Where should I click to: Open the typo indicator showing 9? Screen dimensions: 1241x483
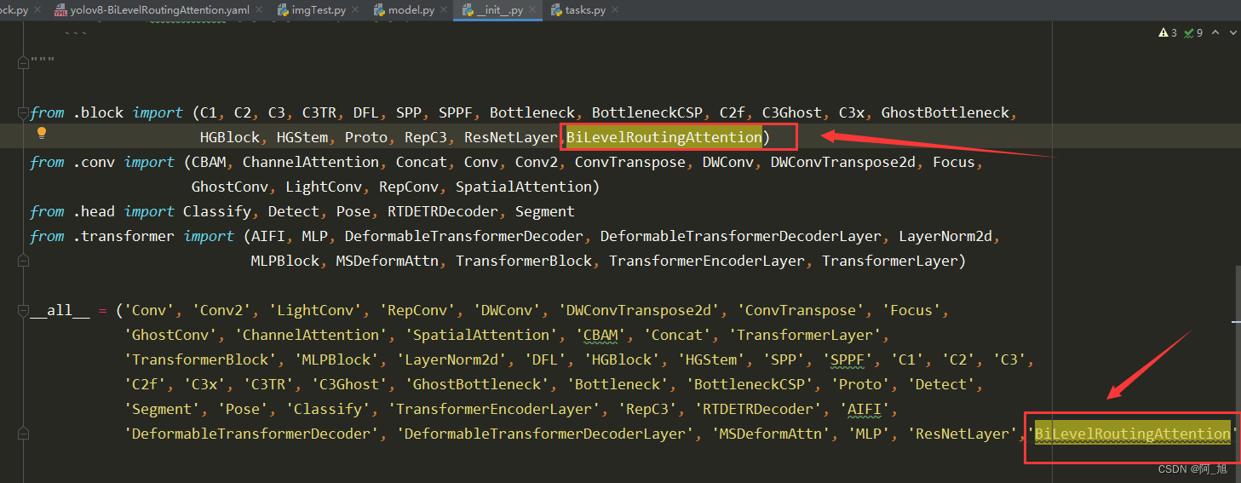point(1193,32)
